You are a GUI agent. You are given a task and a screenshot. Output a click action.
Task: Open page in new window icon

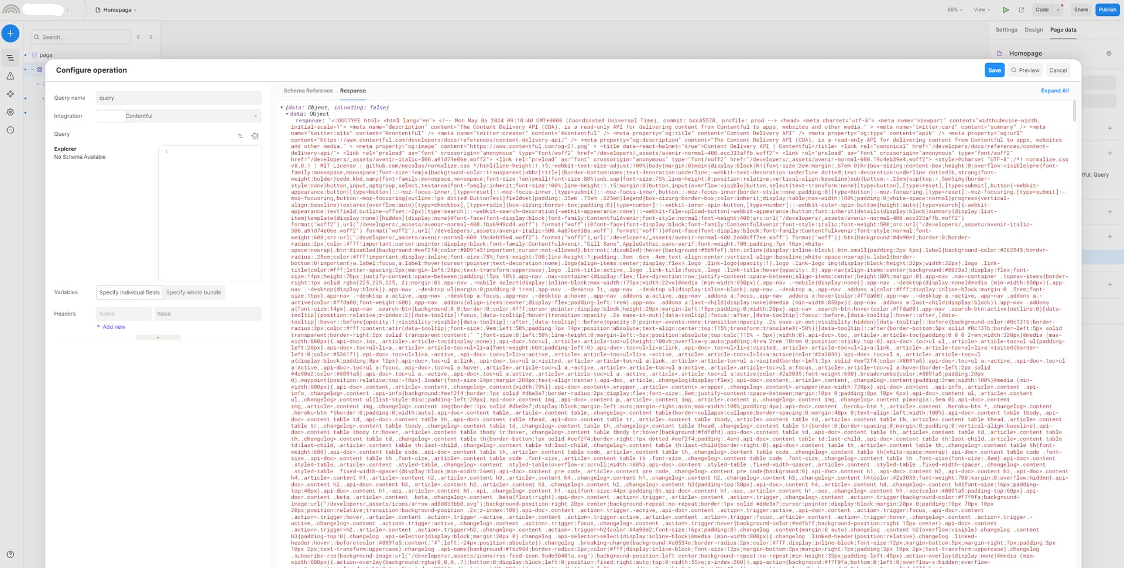pyautogui.click(x=1021, y=10)
